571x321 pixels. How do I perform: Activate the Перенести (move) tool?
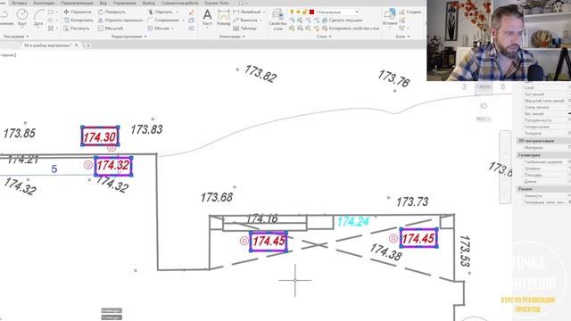(78, 12)
